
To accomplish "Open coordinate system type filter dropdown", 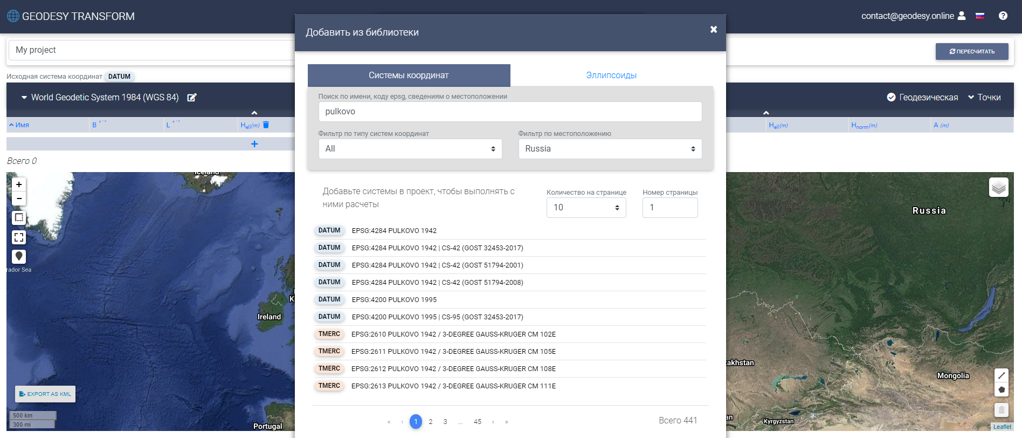I will [x=410, y=149].
